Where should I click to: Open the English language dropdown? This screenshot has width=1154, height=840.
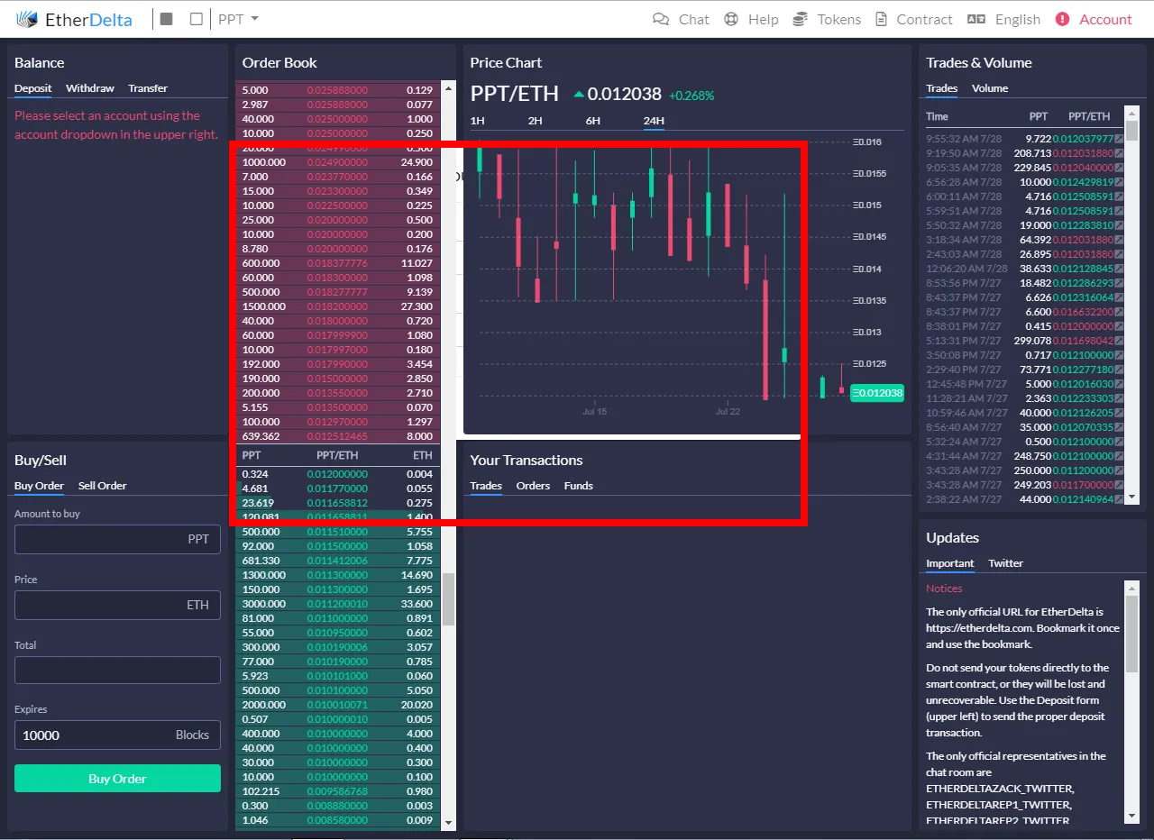click(x=1003, y=19)
